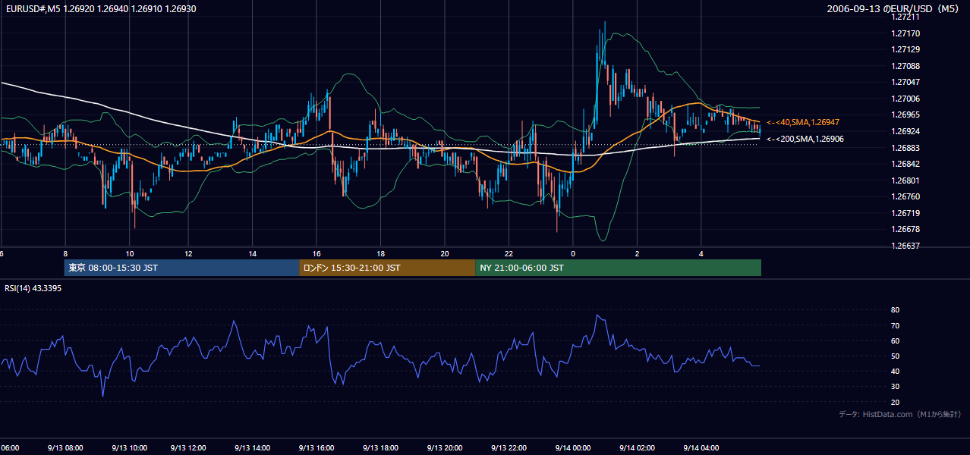Click RSI axis level 50
Screen dimensions: 970x455
tap(896, 356)
